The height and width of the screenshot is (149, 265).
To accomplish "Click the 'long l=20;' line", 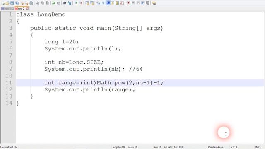I will [62, 42].
